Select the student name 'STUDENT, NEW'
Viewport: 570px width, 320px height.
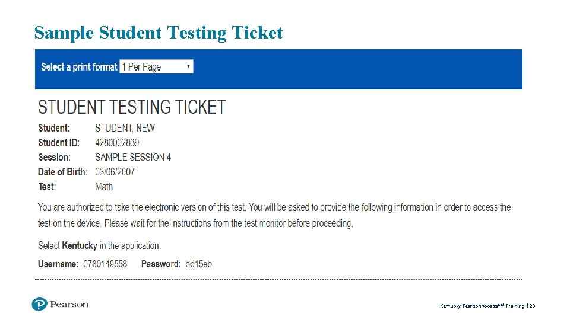point(125,128)
